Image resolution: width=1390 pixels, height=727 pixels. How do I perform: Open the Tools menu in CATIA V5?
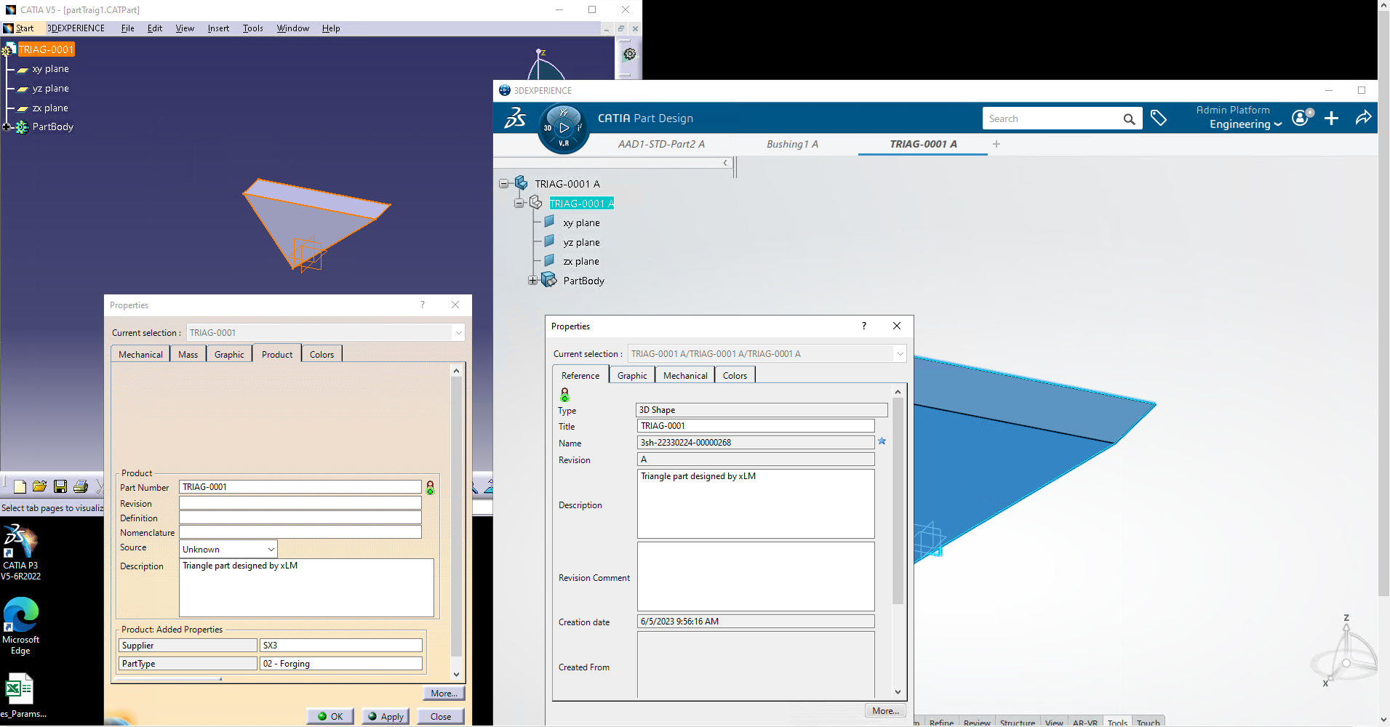253,28
